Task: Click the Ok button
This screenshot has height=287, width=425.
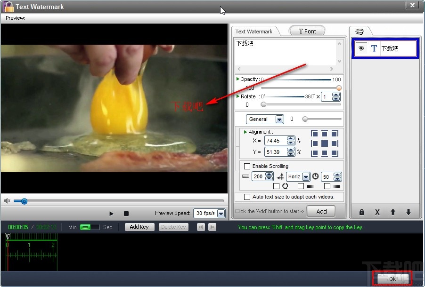Action: [x=392, y=279]
